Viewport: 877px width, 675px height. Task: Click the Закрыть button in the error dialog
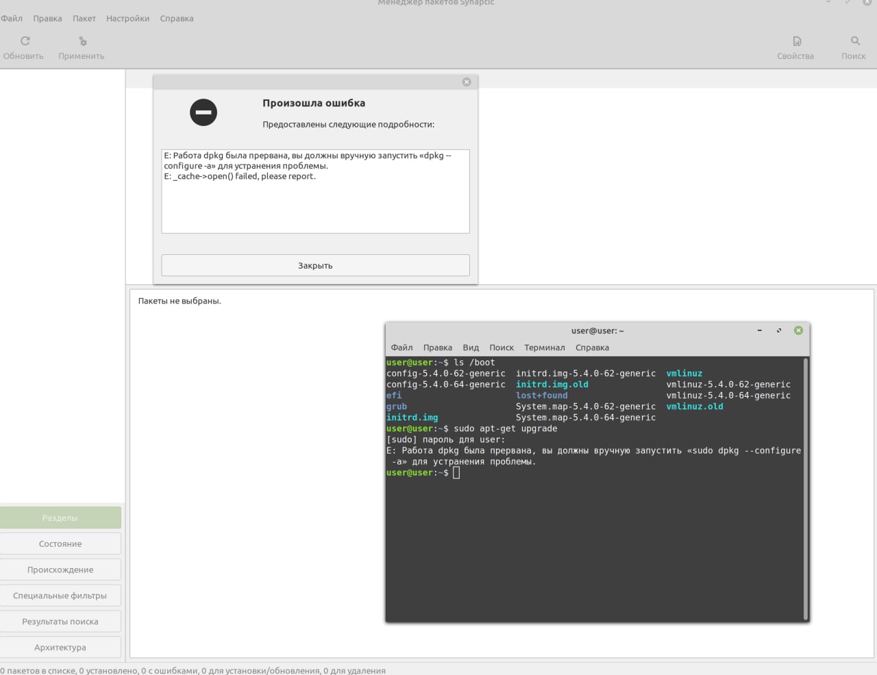(315, 265)
